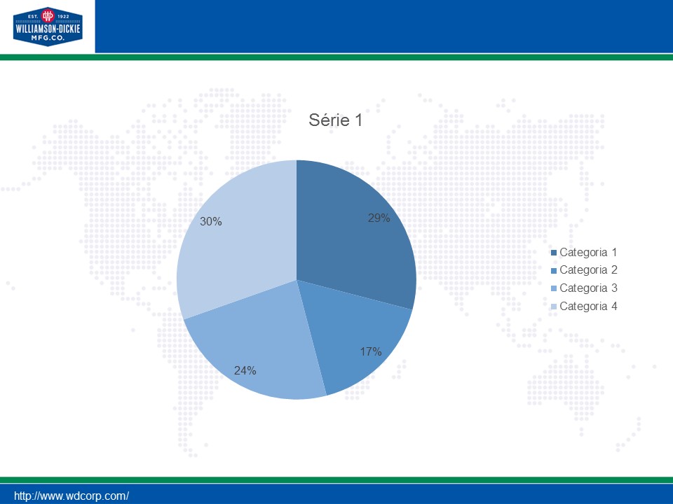Select the 29% data label
The height and width of the screenshot is (504, 673).
(x=379, y=218)
